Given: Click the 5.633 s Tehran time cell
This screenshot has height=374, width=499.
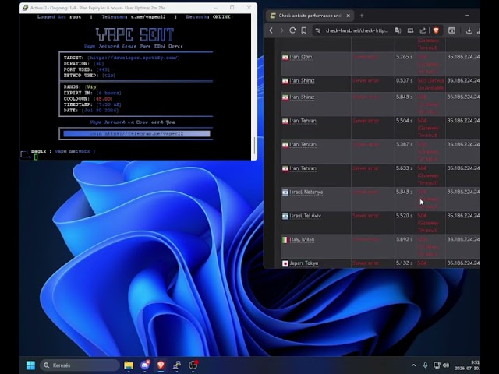Looking at the screenshot, I should pos(404,168).
